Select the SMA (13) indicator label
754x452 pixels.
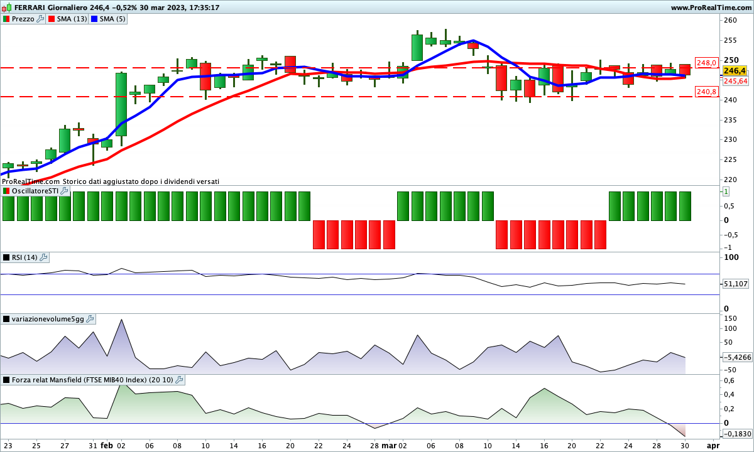72,19
